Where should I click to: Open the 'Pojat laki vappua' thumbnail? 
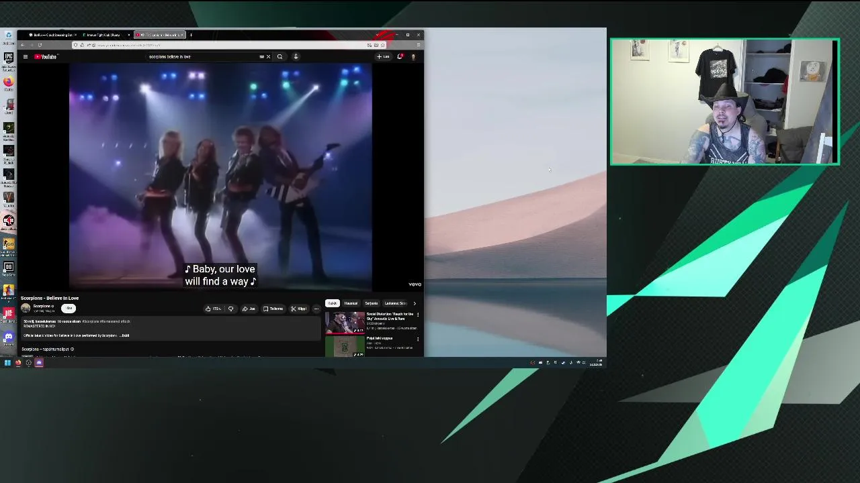[x=345, y=346]
